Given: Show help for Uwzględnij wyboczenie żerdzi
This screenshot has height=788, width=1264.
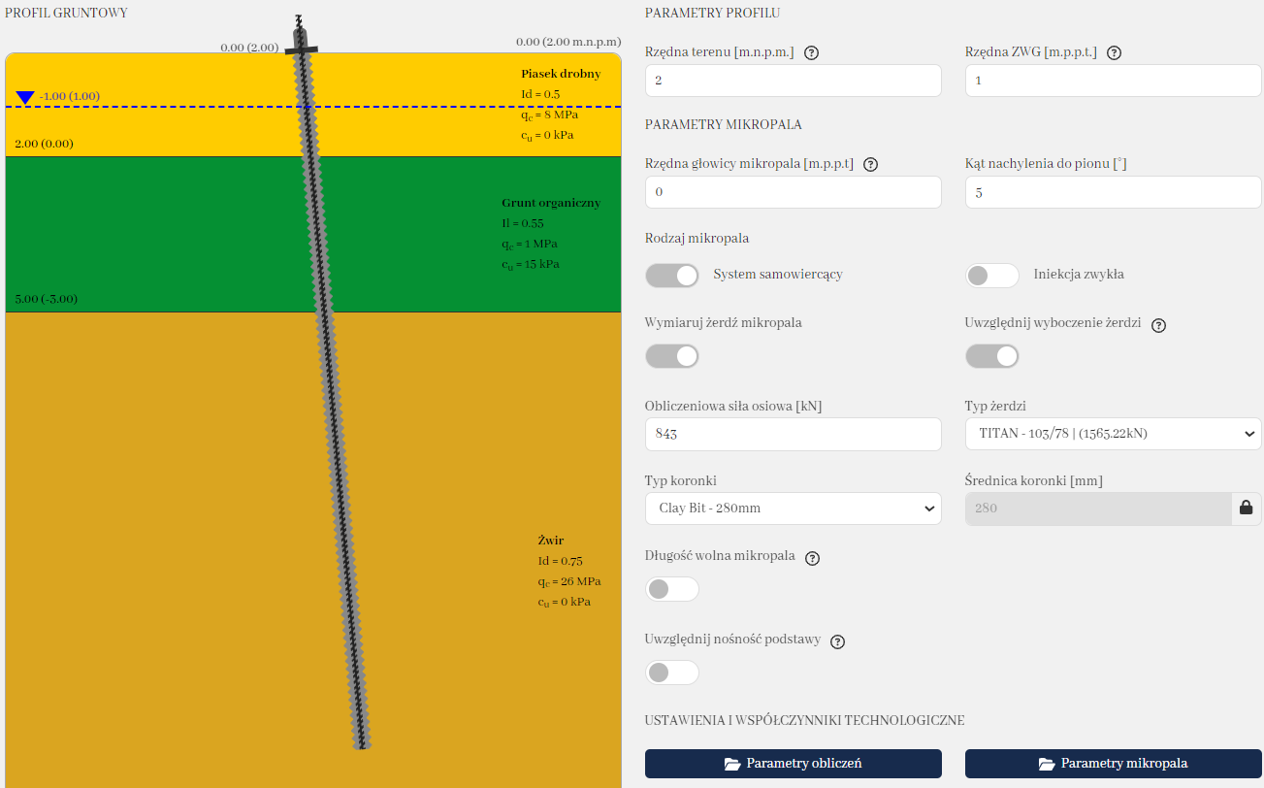Looking at the screenshot, I should click(x=1158, y=326).
